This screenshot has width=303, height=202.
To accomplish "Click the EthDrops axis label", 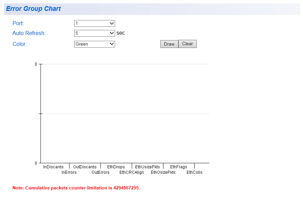I will (116, 167).
